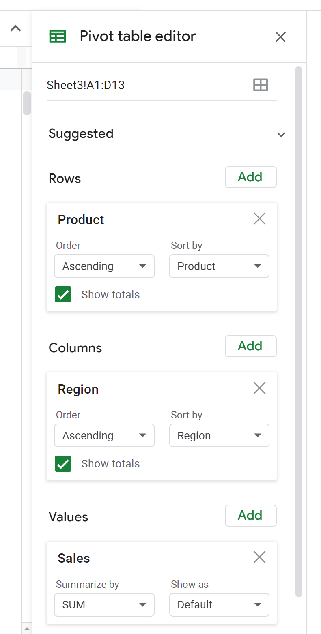The image size is (321, 634).
Task: Click Add button next to Rows
Action: pos(250,177)
